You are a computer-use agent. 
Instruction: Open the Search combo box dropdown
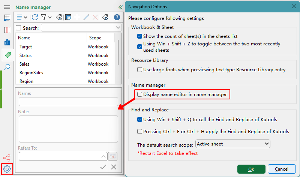click(118, 28)
